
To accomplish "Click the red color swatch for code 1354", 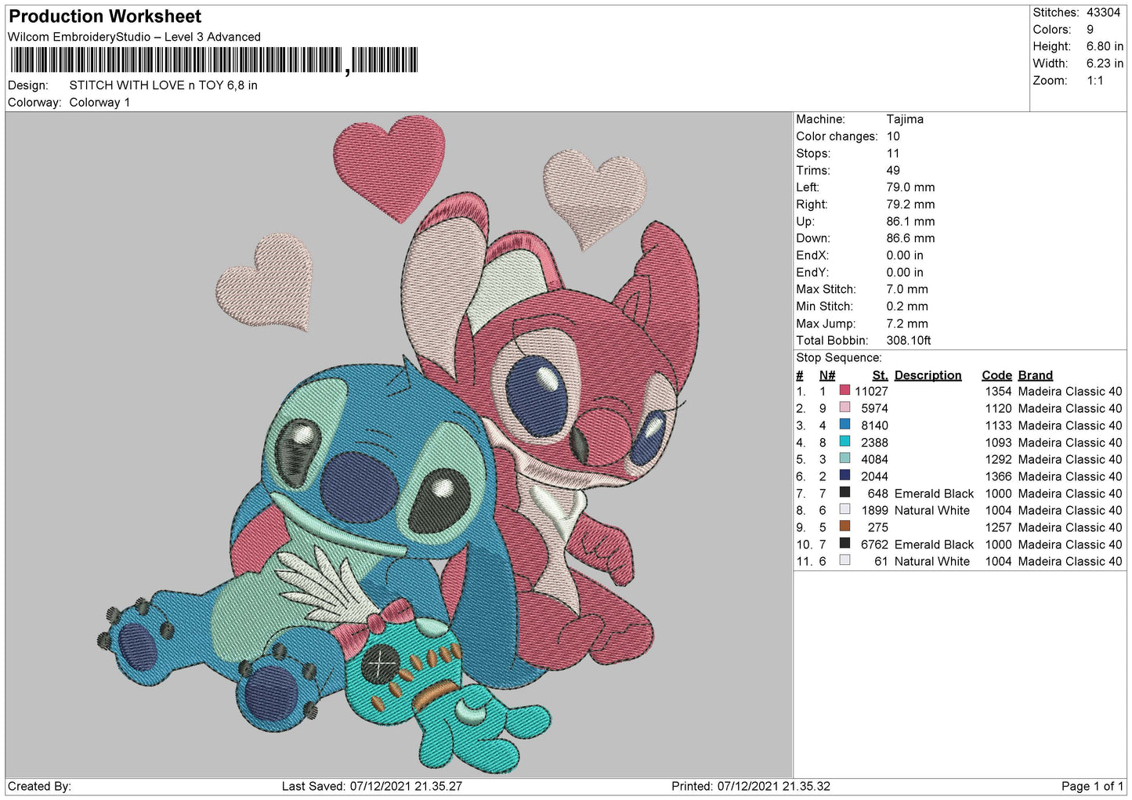I will click(844, 390).
